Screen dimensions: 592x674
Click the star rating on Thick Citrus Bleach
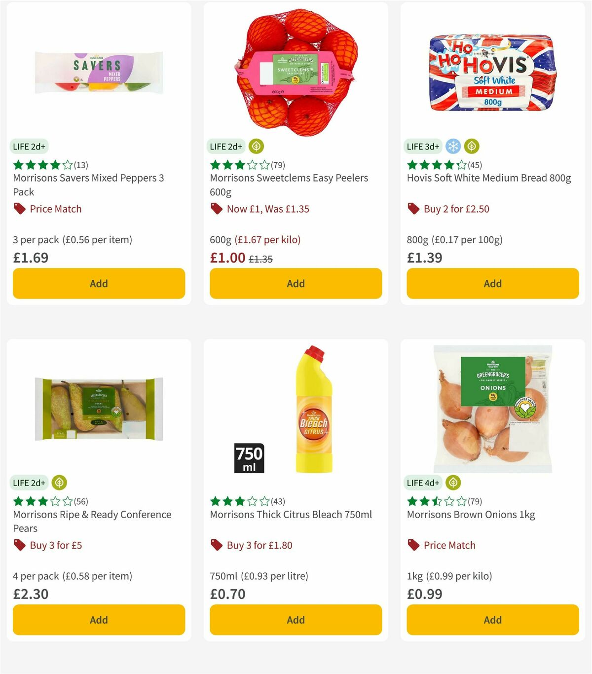[x=238, y=501]
